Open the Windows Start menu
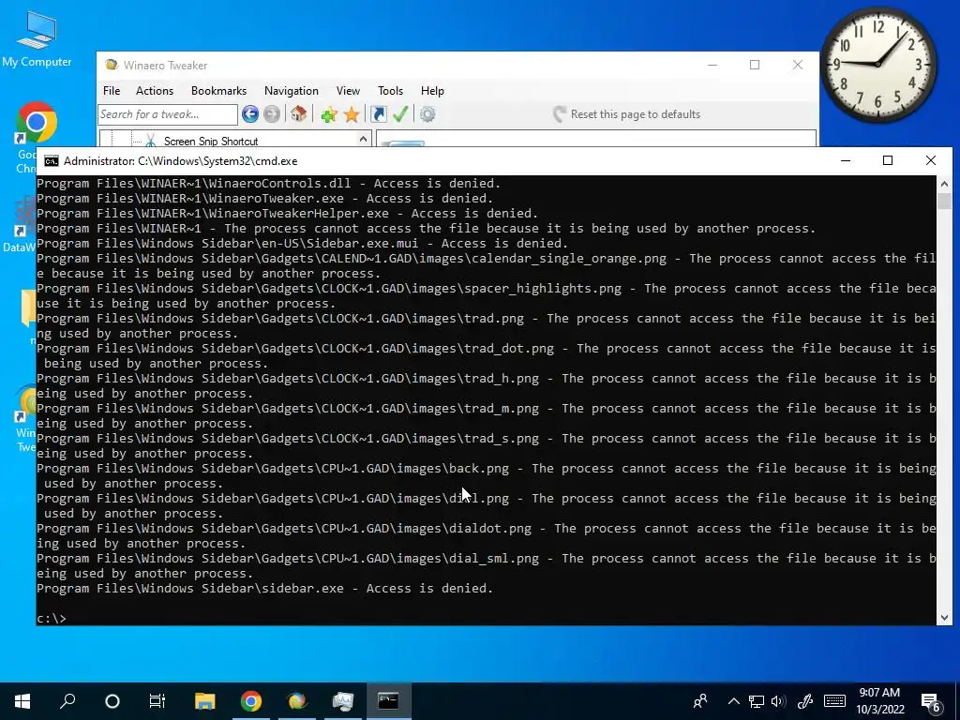Image resolution: width=960 pixels, height=720 pixels. 22,701
